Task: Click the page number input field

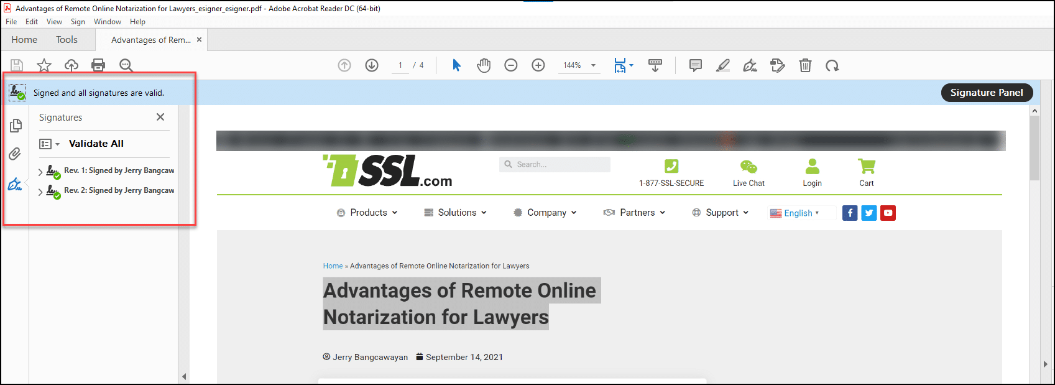Action: coord(400,65)
